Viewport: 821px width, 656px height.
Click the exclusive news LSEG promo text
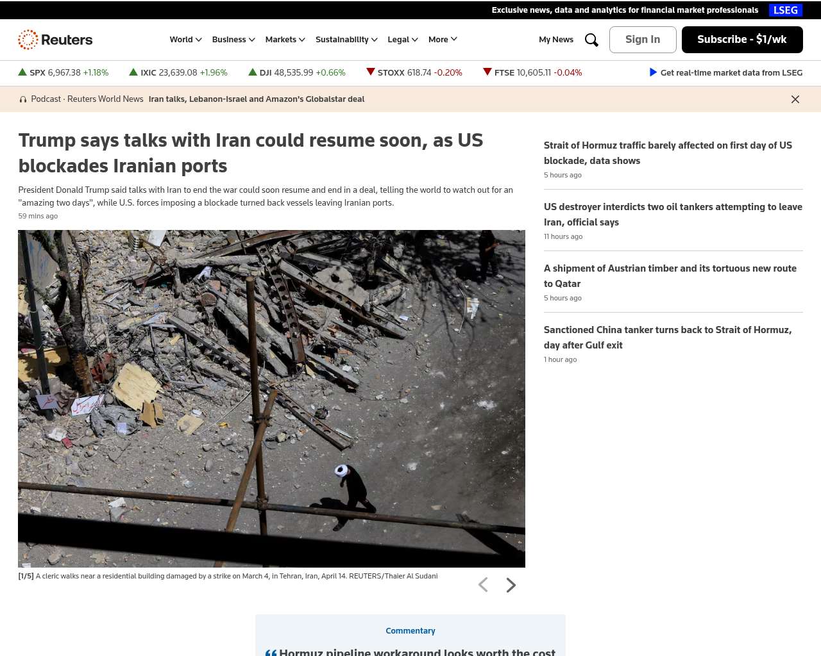tap(625, 10)
